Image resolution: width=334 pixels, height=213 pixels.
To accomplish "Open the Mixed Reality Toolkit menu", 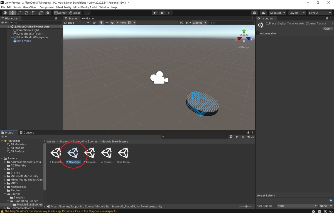I will [x=85, y=8].
